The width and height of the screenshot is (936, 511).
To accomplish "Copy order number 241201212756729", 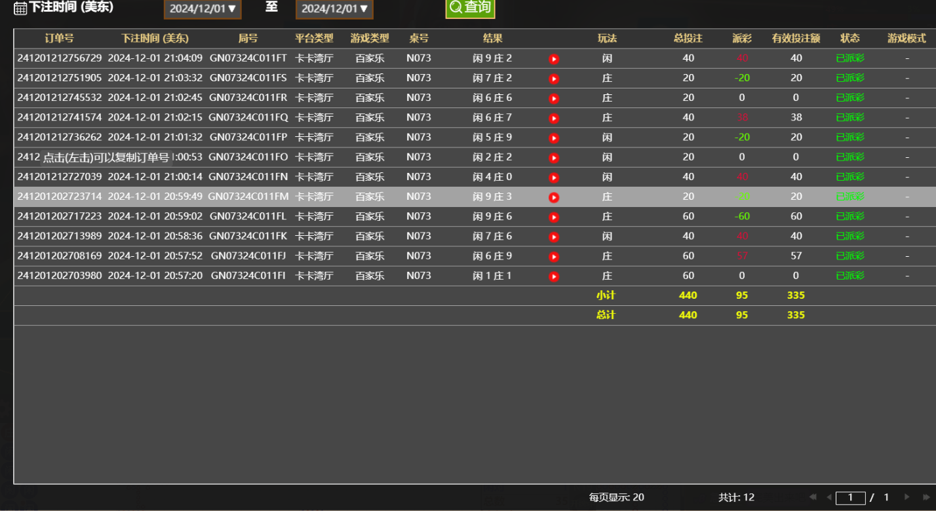I will coord(60,58).
